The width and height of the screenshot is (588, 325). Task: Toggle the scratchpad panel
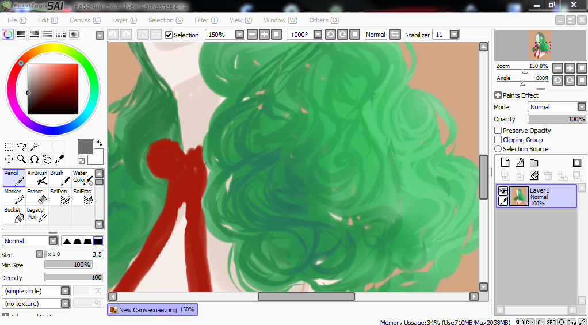(x=74, y=35)
